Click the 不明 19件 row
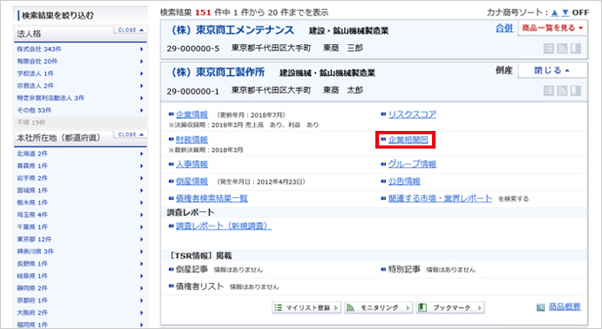The height and width of the screenshot is (329, 602). click(x=81, y=123)
